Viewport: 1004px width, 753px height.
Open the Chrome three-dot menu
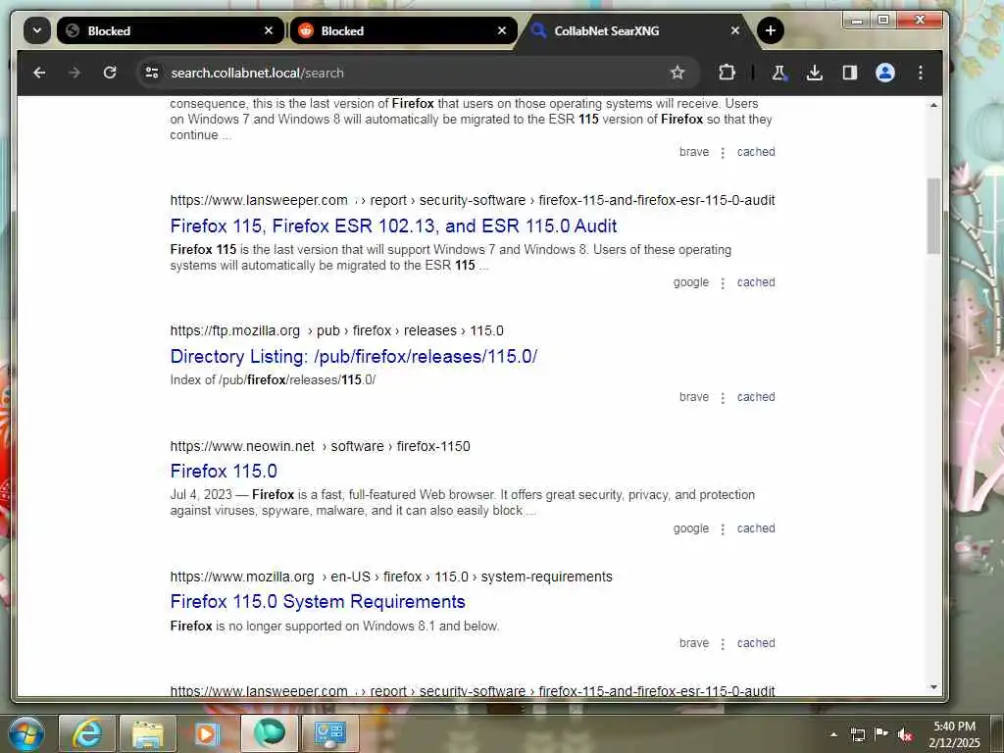920,73
